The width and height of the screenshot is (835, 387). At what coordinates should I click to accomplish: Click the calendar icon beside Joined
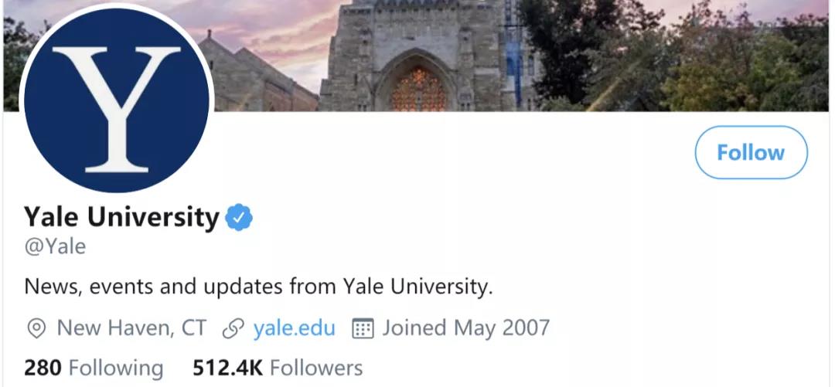[363, 328]
